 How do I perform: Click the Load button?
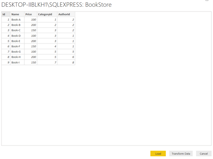pos(158,154)
